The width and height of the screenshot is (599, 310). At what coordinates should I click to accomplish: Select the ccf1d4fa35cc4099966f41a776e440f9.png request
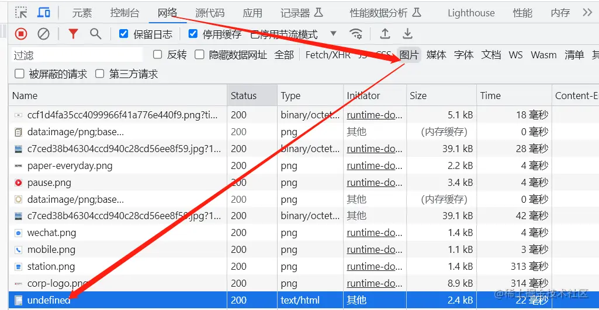click(122, 115)
